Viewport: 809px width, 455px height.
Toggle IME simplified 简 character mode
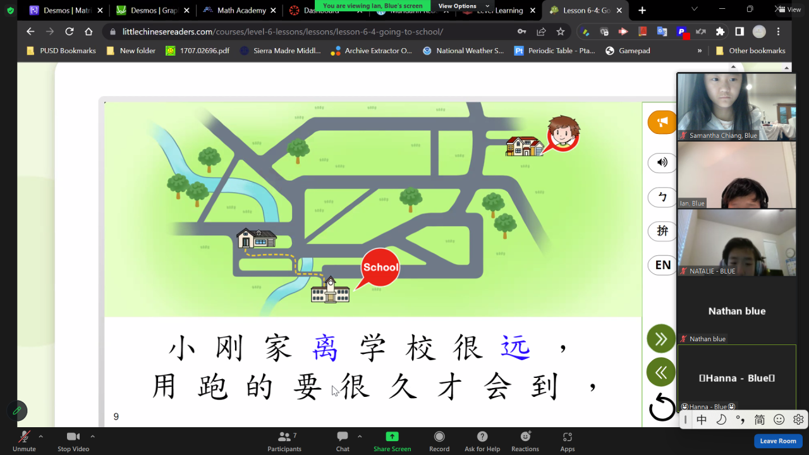click(760, 420)
